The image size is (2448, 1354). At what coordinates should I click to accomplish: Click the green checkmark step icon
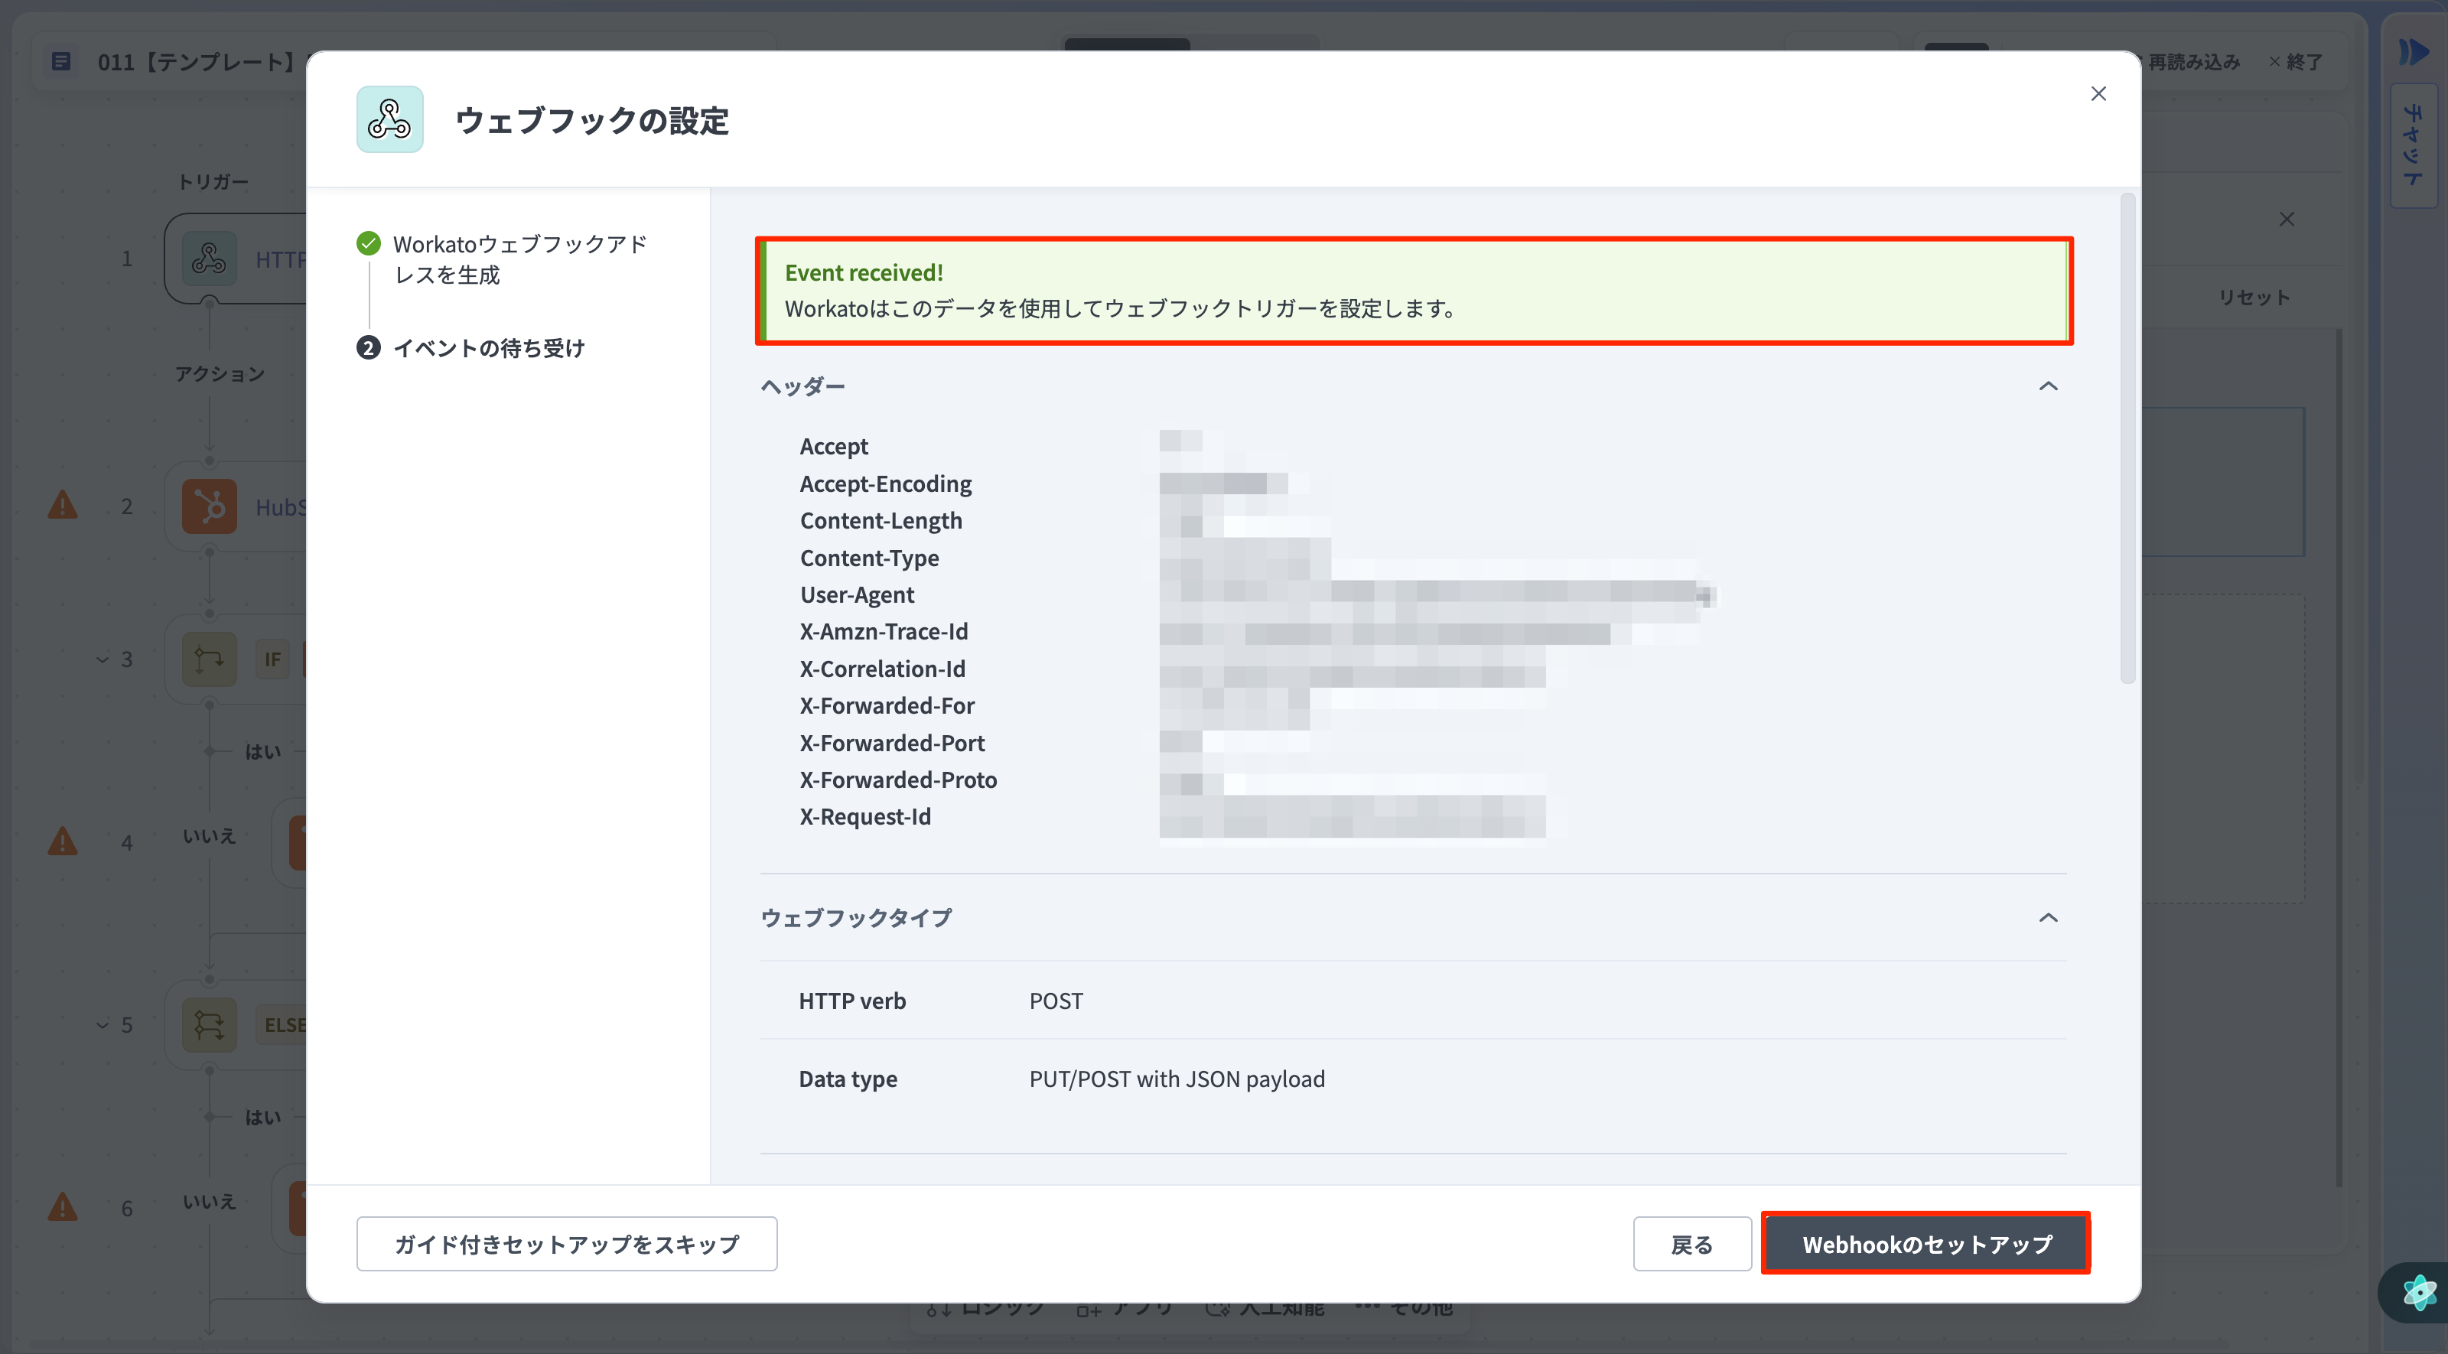[368, 244]
